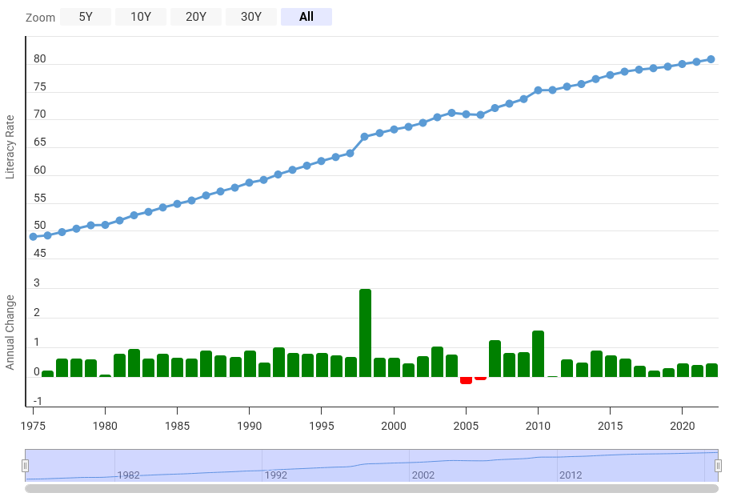
Task: Click the 1982 marker in the navigator
Action: point(128,475)
